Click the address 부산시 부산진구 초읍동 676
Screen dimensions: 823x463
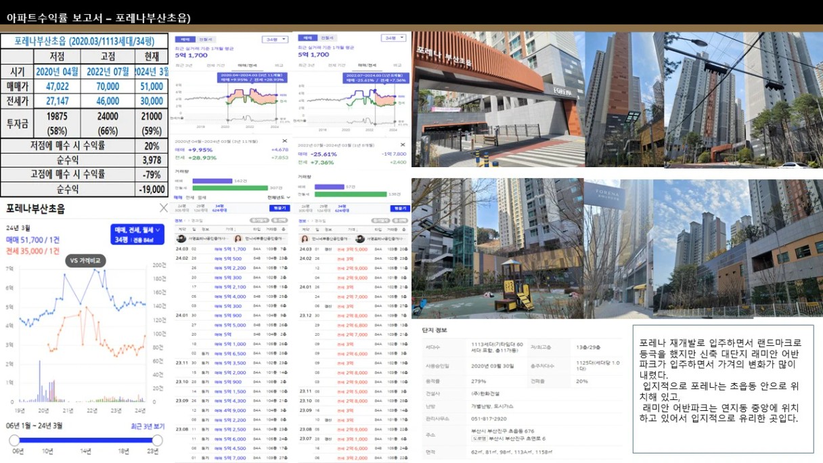click(x=504, y=431)
